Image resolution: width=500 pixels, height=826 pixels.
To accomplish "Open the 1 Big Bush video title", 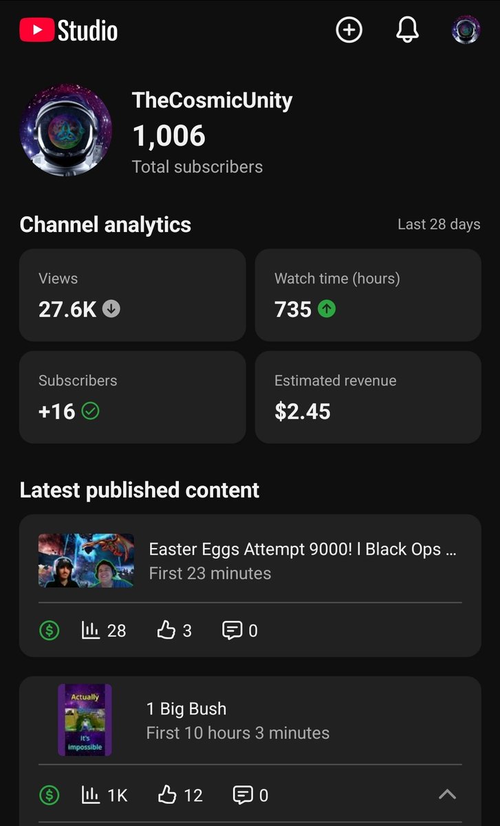I will click(186, 709).
